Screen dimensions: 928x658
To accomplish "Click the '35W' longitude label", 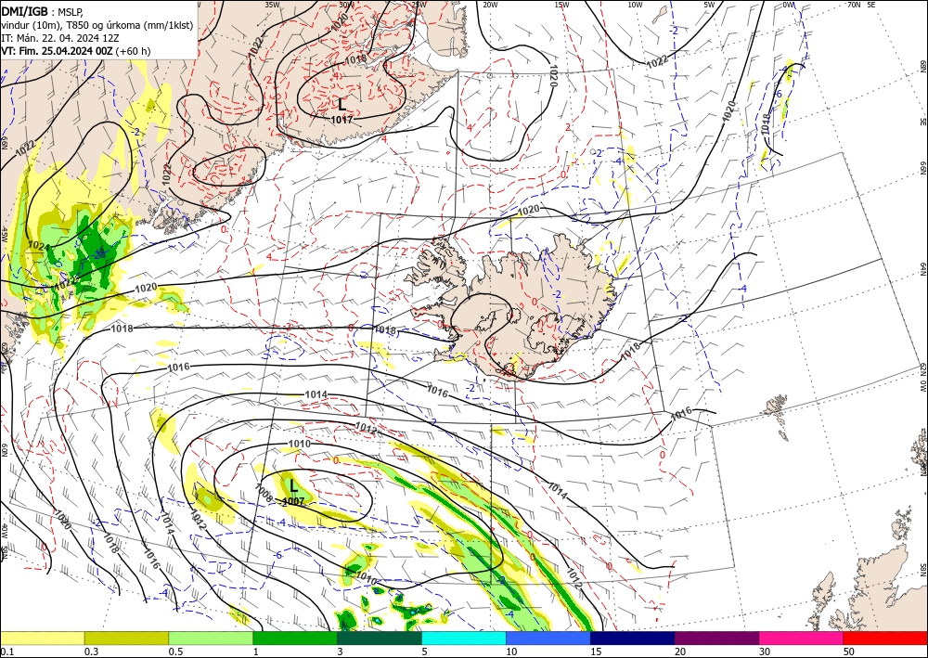I will pyautogui.click(x=272, y=4).
